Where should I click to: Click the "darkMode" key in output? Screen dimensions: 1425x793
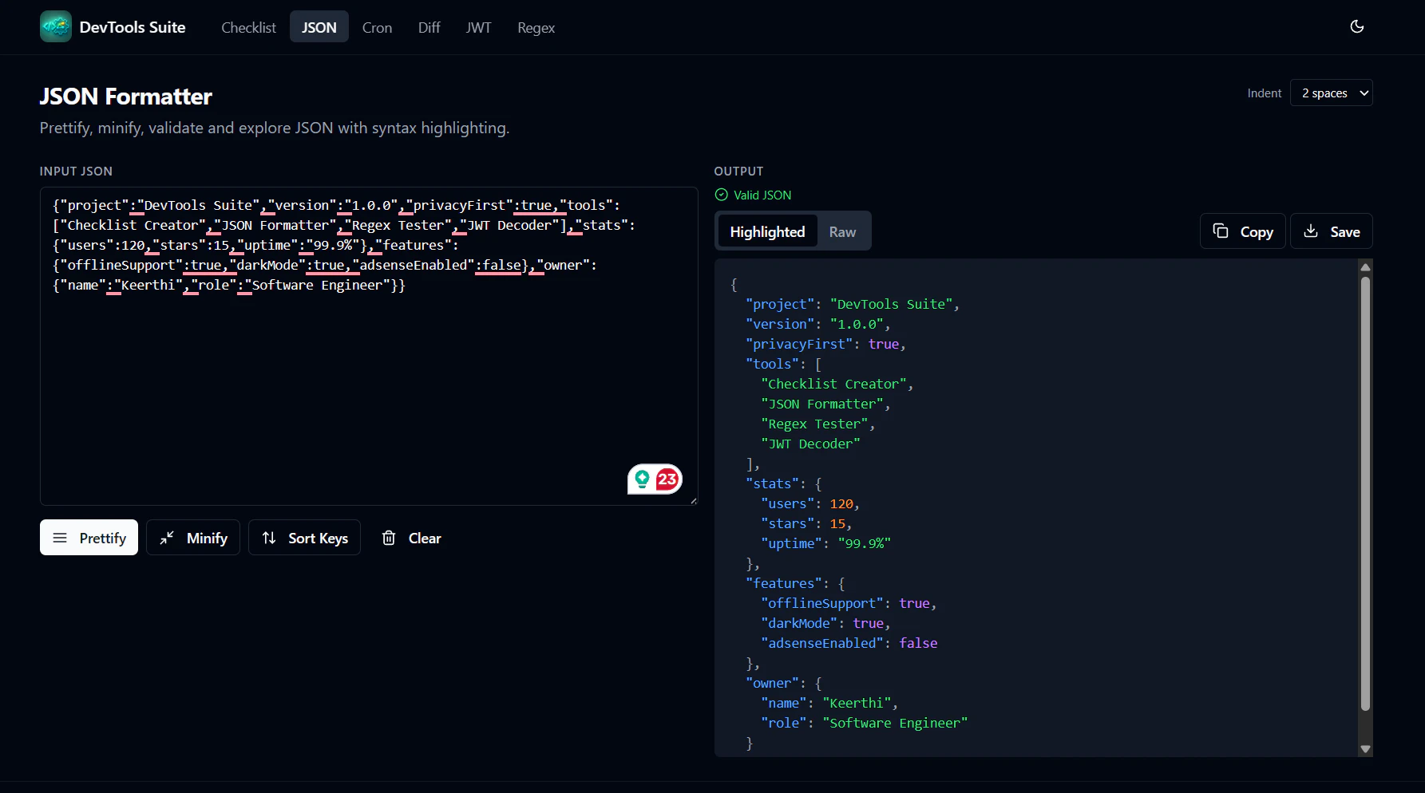799,623
